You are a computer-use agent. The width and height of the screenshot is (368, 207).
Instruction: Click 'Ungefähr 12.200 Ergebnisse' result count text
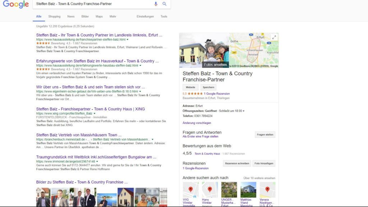65,26
